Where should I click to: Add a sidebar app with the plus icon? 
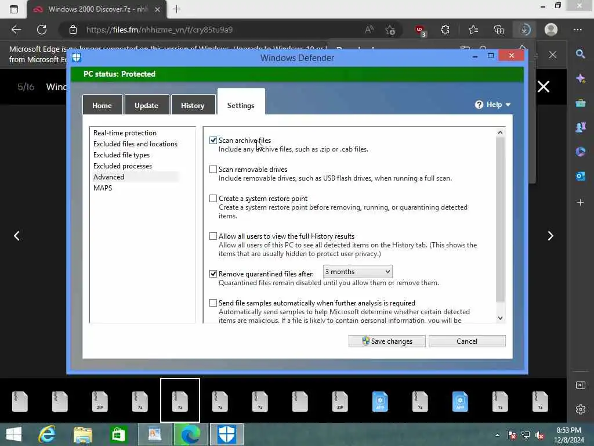click(x=580, y=203)
